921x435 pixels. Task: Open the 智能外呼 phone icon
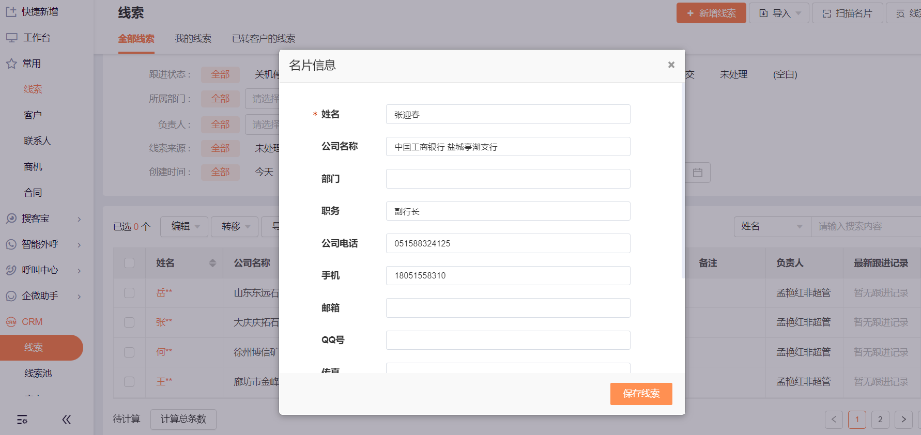pos(11,244)
